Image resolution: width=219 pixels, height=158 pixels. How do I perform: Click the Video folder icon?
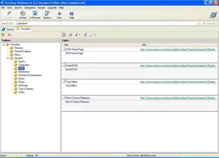[x=16, y=92]
